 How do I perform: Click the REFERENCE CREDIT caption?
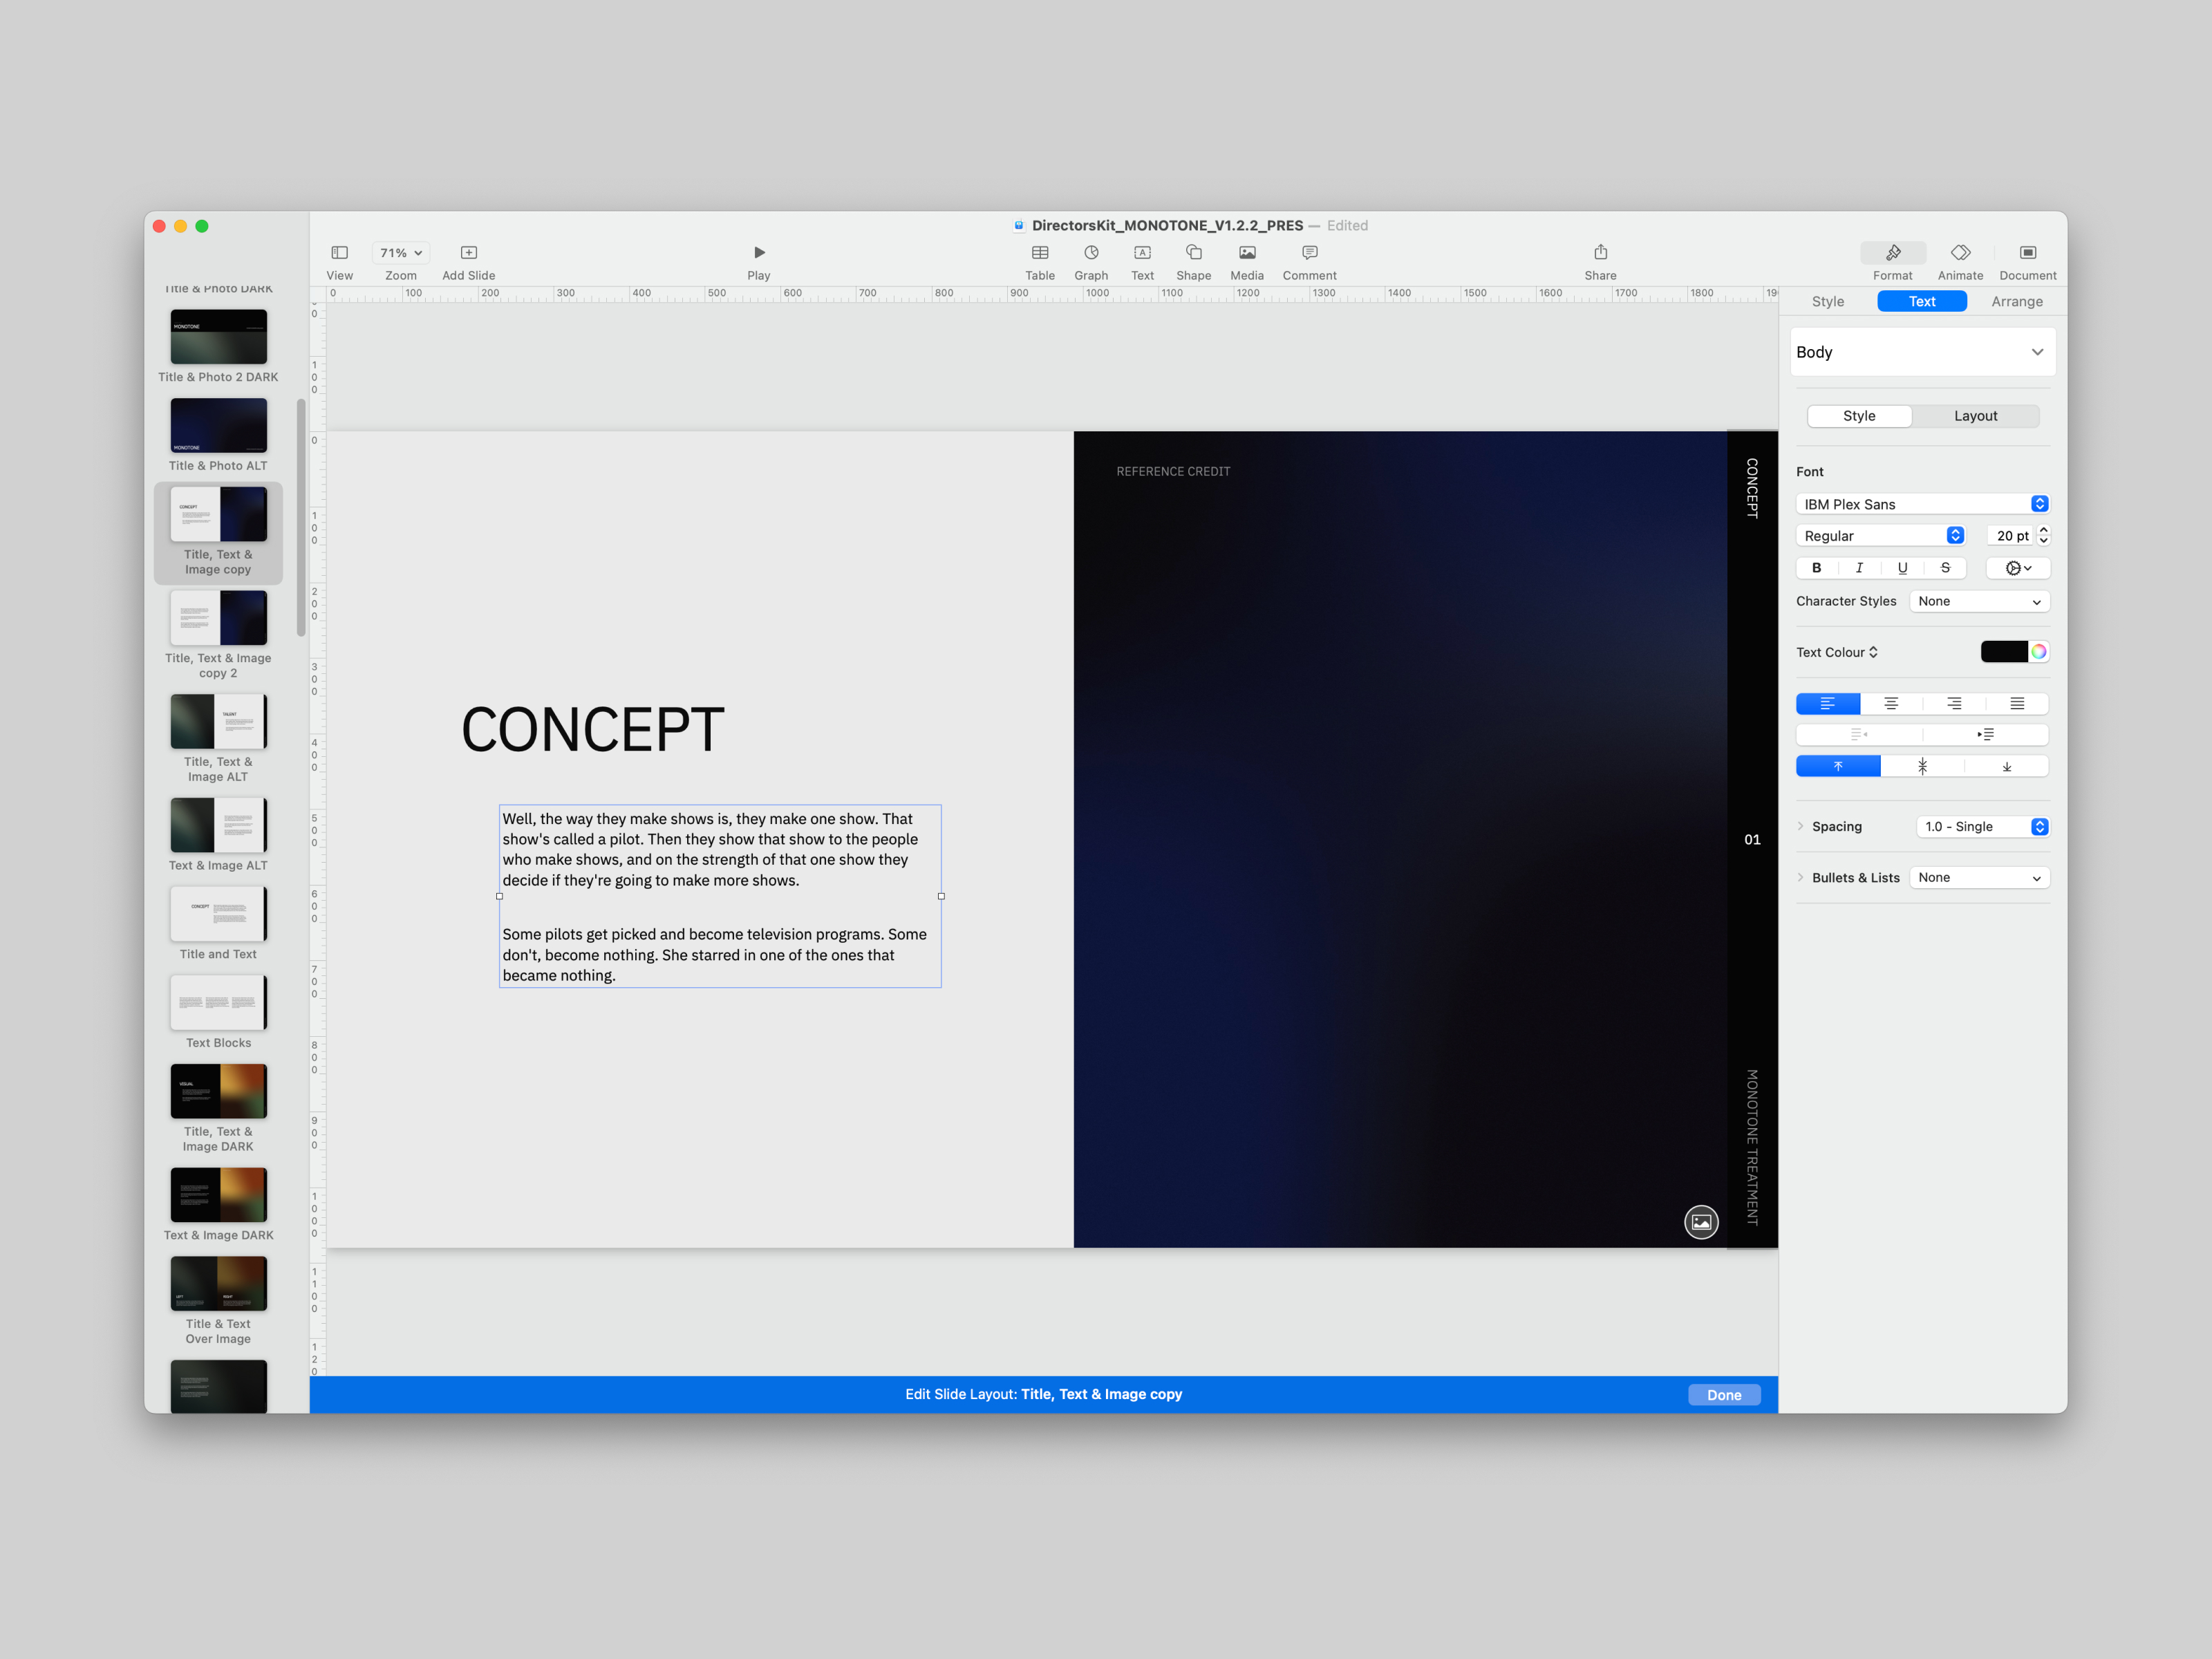(1173, 472)
